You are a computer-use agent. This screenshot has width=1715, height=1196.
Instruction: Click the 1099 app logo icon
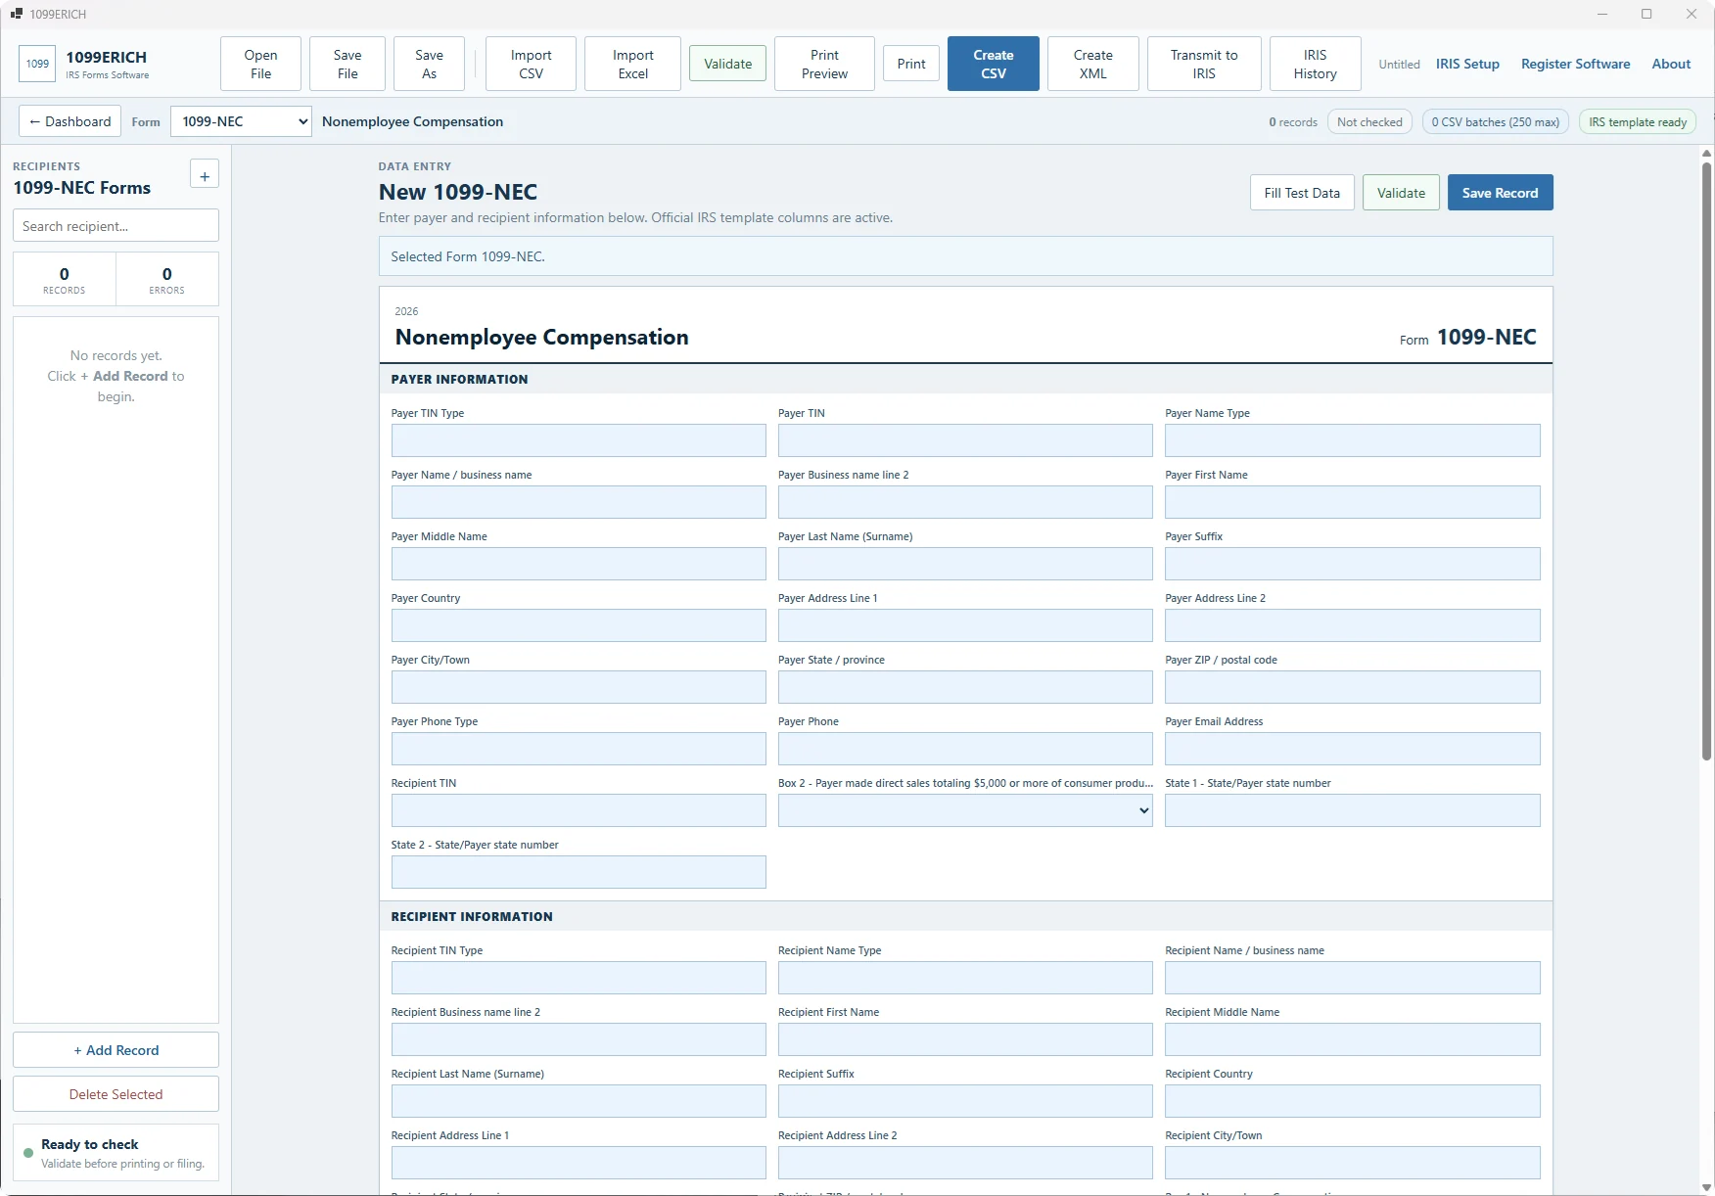37,64
